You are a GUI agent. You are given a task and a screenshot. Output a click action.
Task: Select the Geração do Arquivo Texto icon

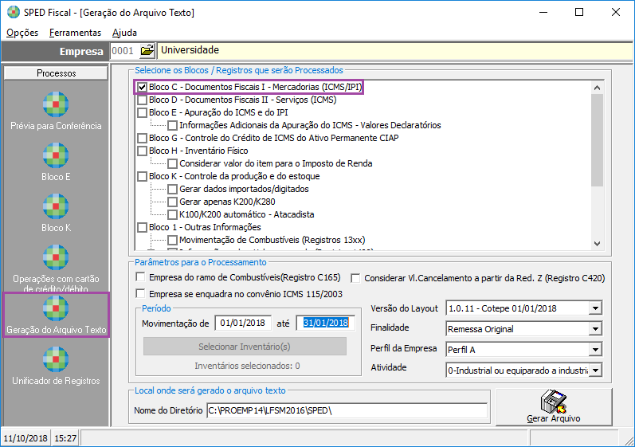(56, 308)
